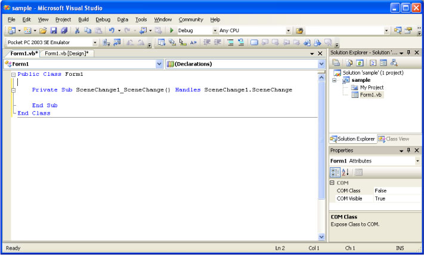Image resolution: width=424 pixels, height=255 pixels.
Task: Click the Device Options icon
Action: (117, 42)
